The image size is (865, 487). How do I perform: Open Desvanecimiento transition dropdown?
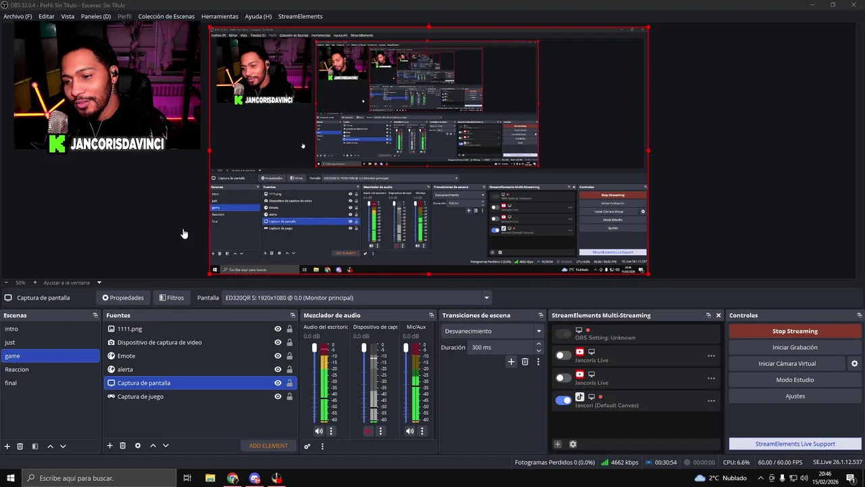(492, 331)
